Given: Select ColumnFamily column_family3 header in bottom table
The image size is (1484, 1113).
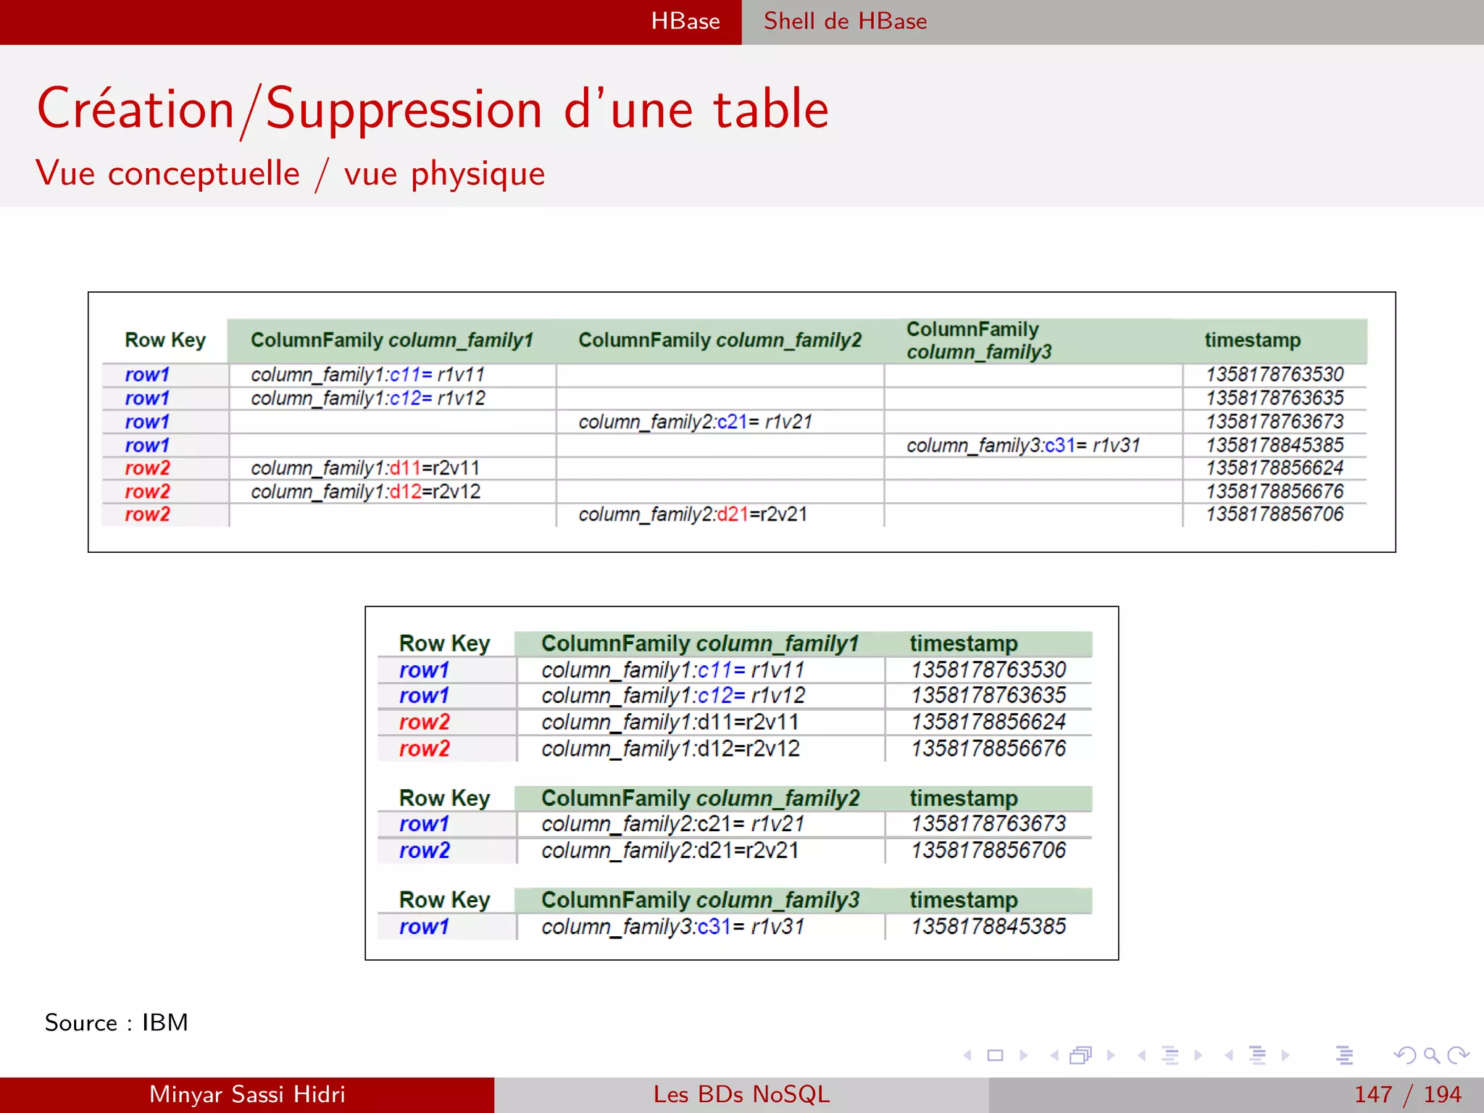Looking at the screenshot, I should pos(700,900).
